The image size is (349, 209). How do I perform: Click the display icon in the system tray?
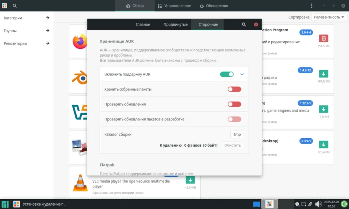click(x=304, y=204)
